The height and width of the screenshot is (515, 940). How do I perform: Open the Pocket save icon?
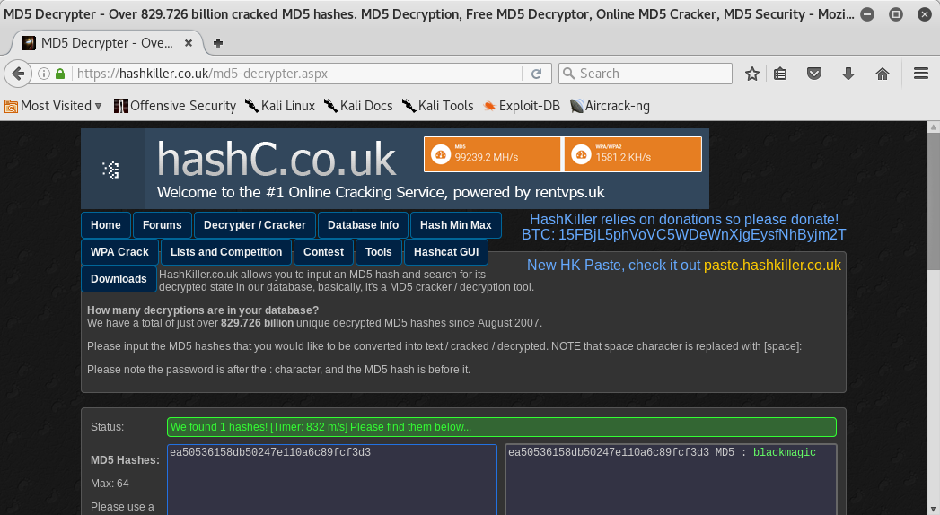point(813,74)
